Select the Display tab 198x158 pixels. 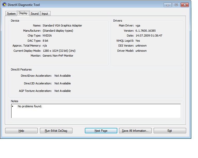pyautogui.click(x=23, y=13)
